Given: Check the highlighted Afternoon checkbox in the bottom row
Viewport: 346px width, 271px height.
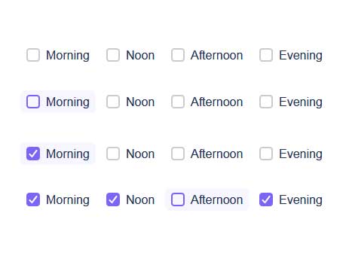Looking at the screenshot, I should [x=178, y=199].
